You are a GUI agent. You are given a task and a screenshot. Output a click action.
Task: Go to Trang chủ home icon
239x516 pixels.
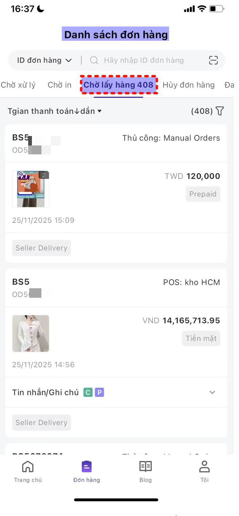point(28,467)
